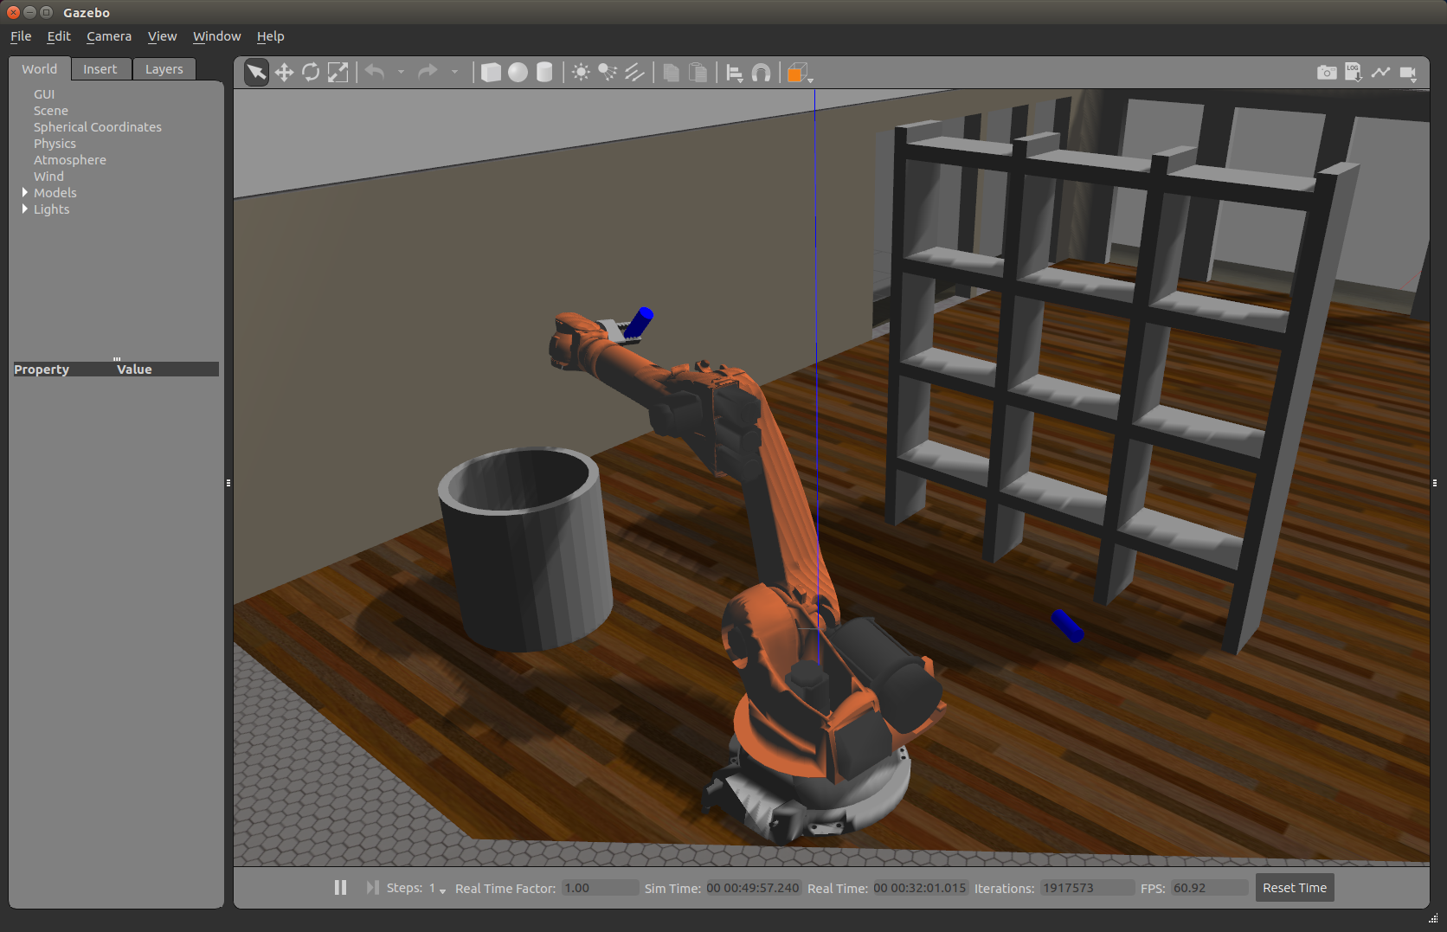Open the undo history dropdown arrow
Image resolution: width=1447 pixels, height=932 pixels.
[x=401, y=72]
